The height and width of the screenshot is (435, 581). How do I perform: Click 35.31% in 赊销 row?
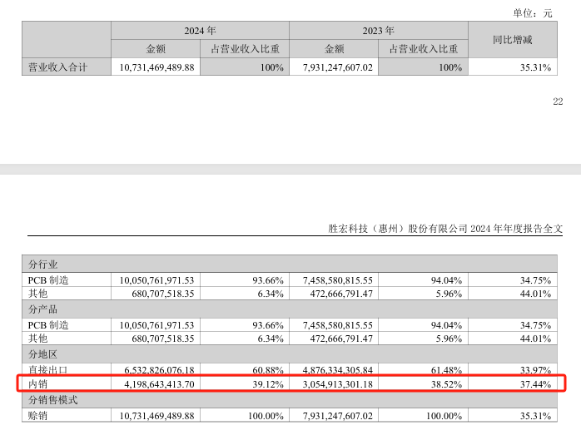535,416
